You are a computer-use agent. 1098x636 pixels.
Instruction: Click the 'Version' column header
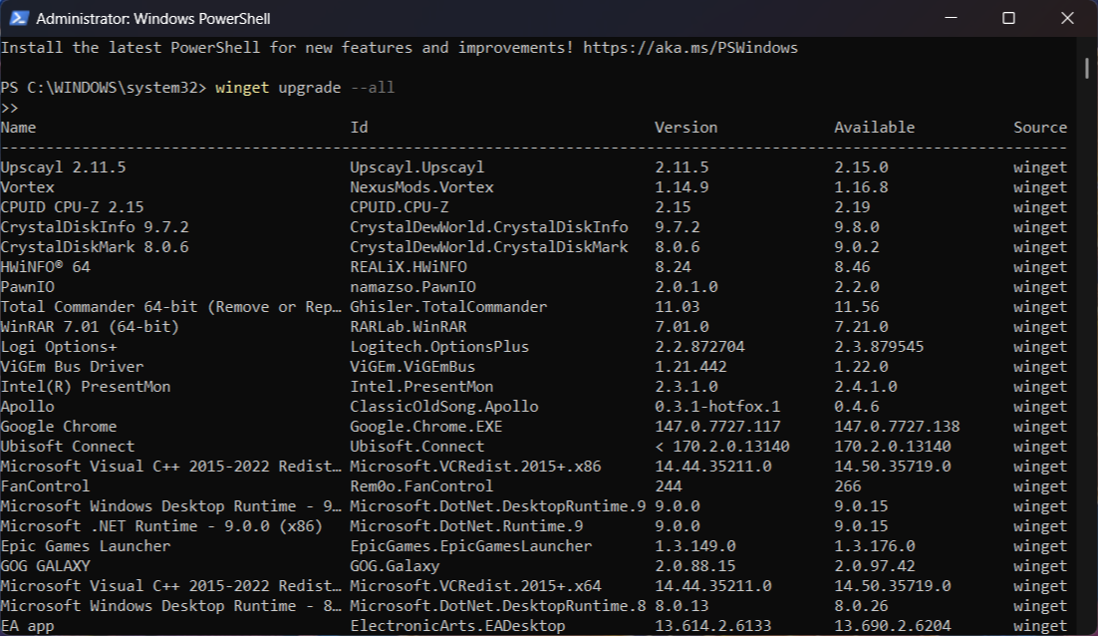coord(686,128)
